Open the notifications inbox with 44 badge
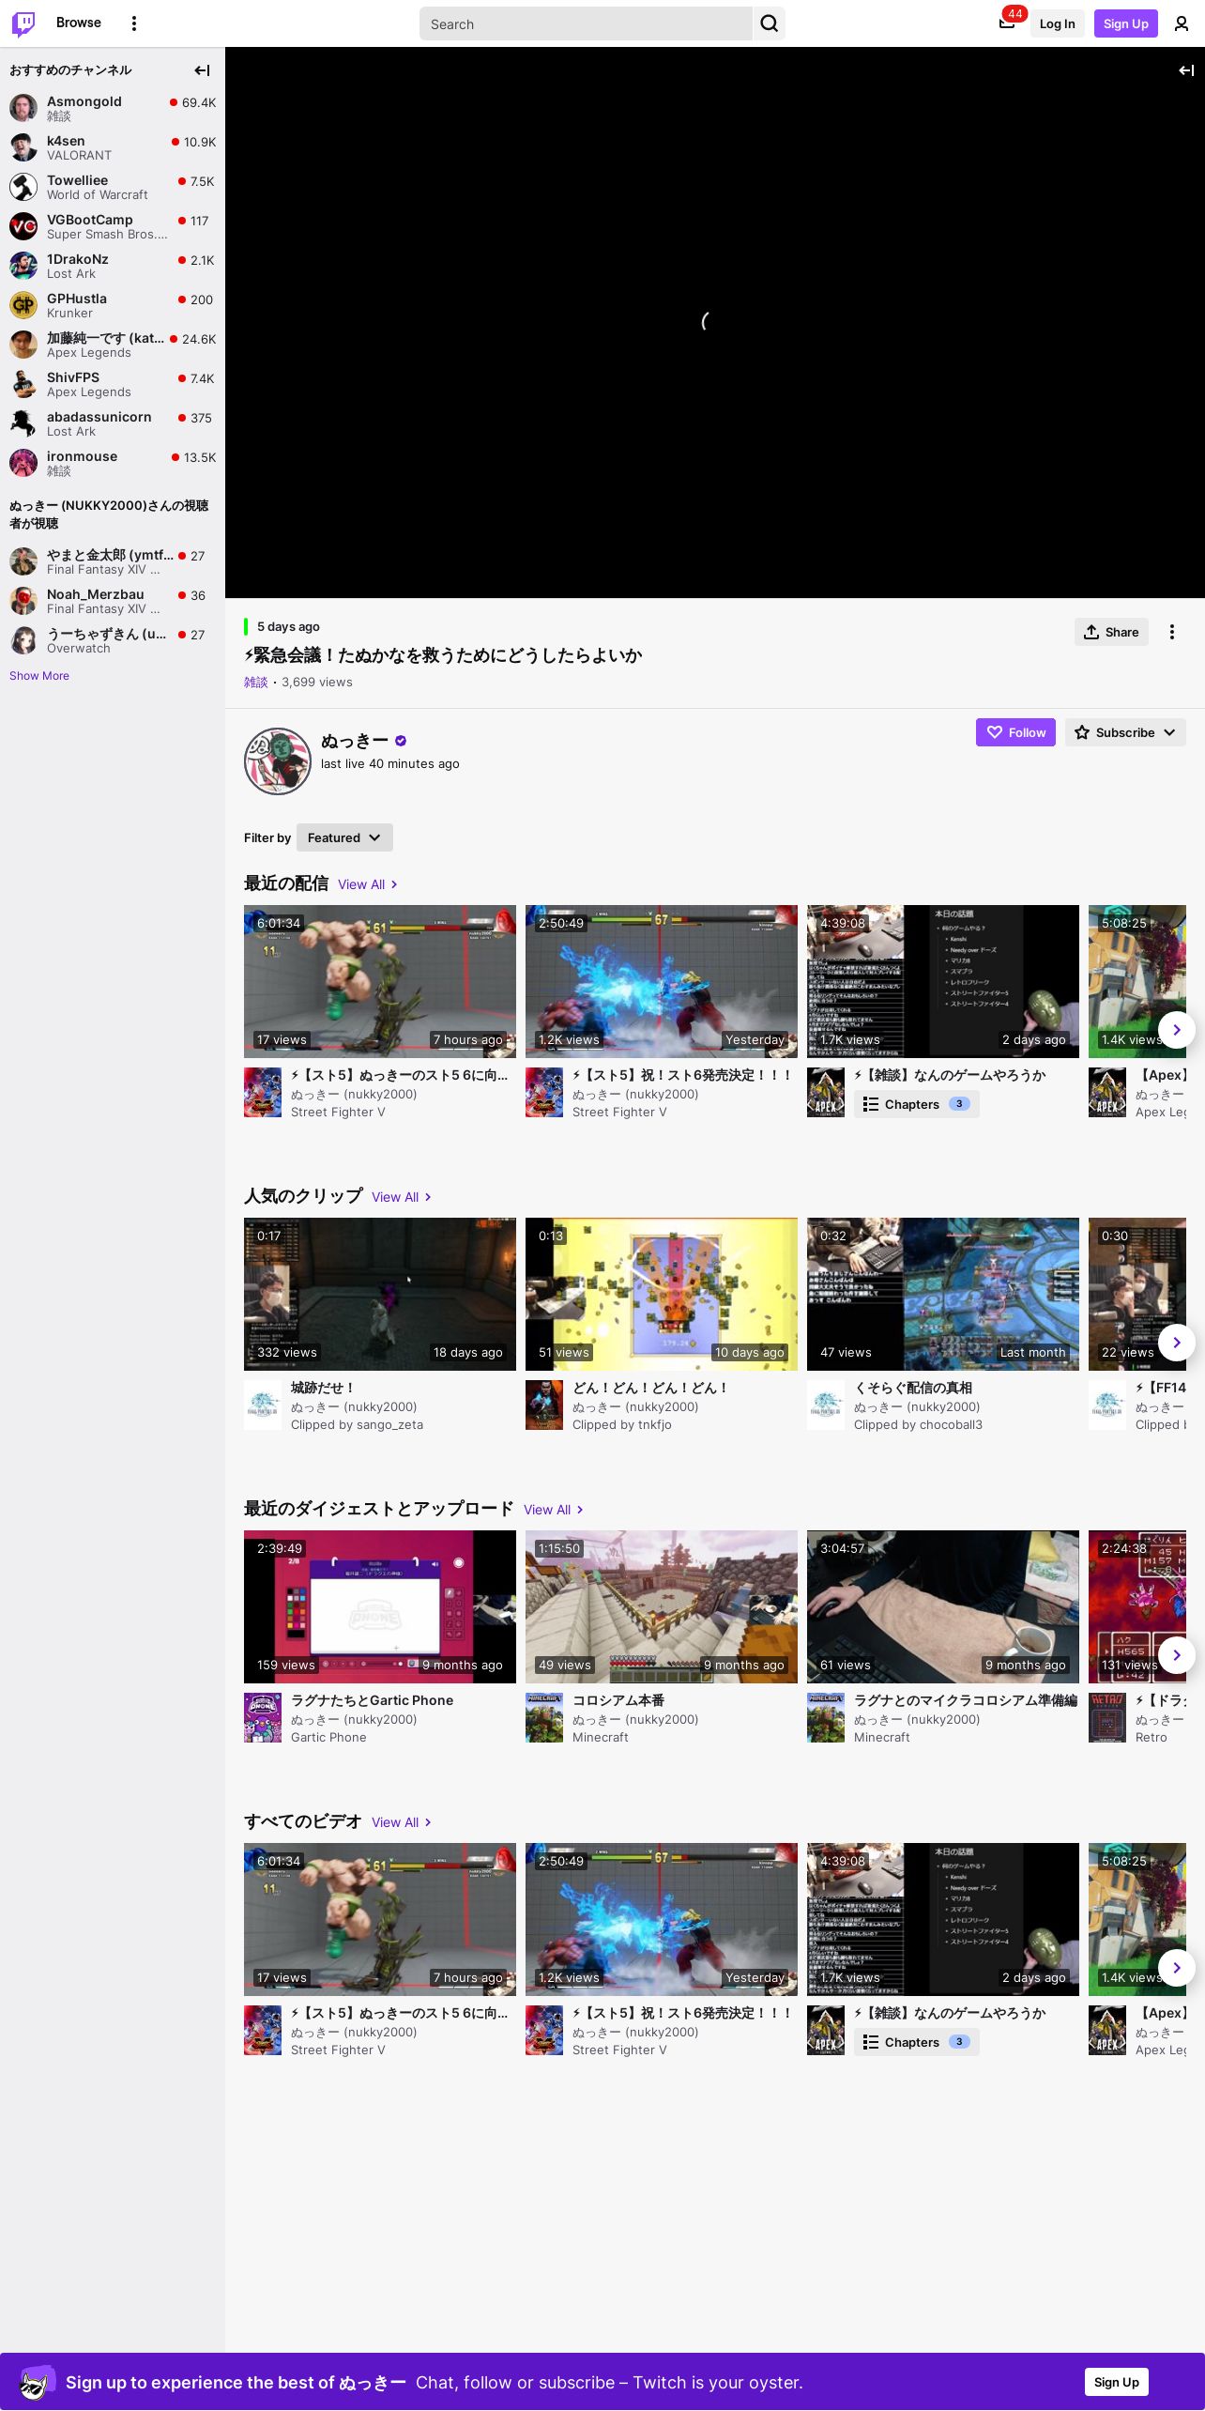The width and height of the screenshot is (1205, 2411). 1007,23
